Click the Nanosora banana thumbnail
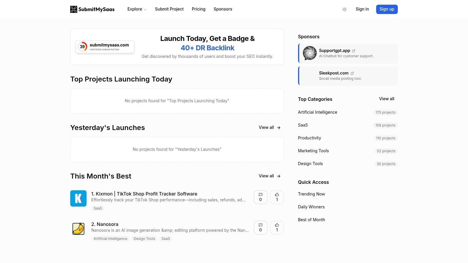The image size is (468, 263). [78, 229]
